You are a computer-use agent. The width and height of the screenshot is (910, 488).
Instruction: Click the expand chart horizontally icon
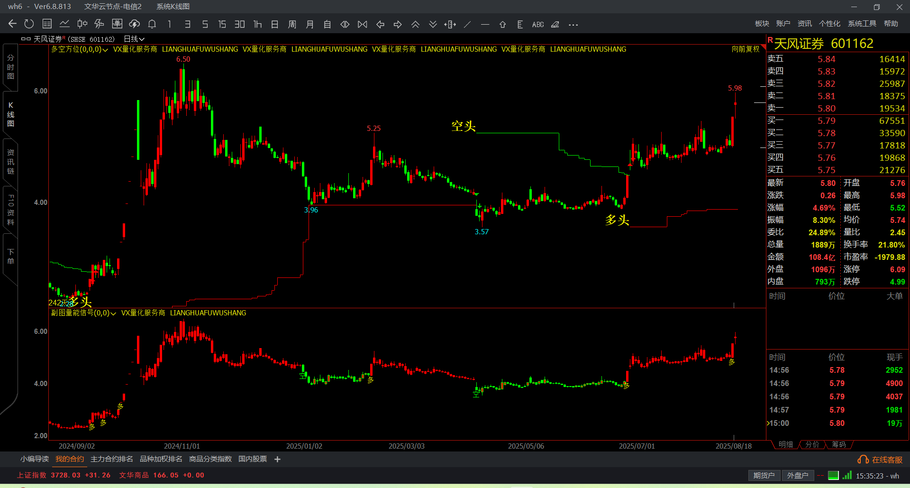click(345, 24)
